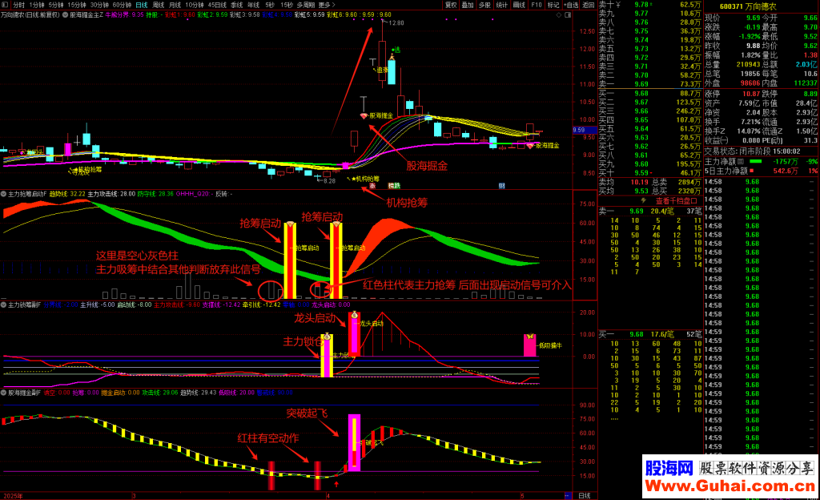820x500 pixels.
Task: Select the 45日线 period
Action: click(217, 5)
